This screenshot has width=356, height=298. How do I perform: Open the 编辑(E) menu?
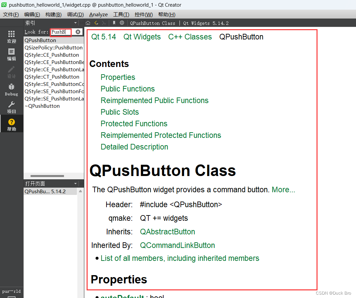pos(32,15)
